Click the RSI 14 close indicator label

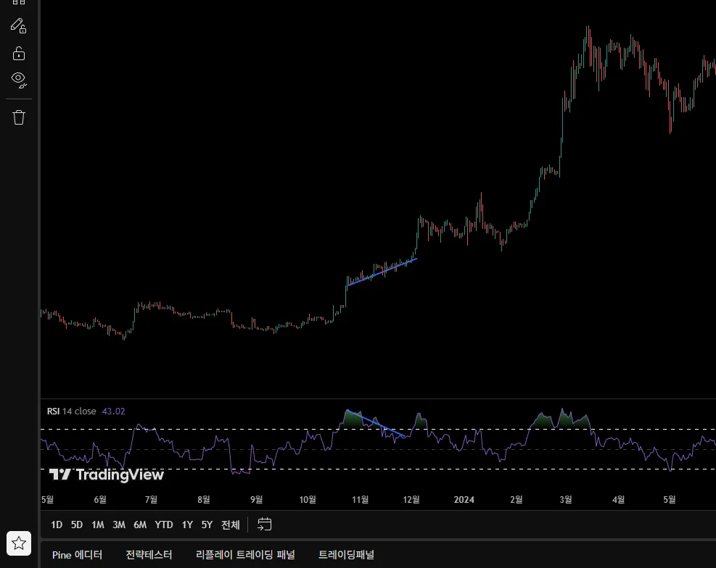tap(72, 412)
